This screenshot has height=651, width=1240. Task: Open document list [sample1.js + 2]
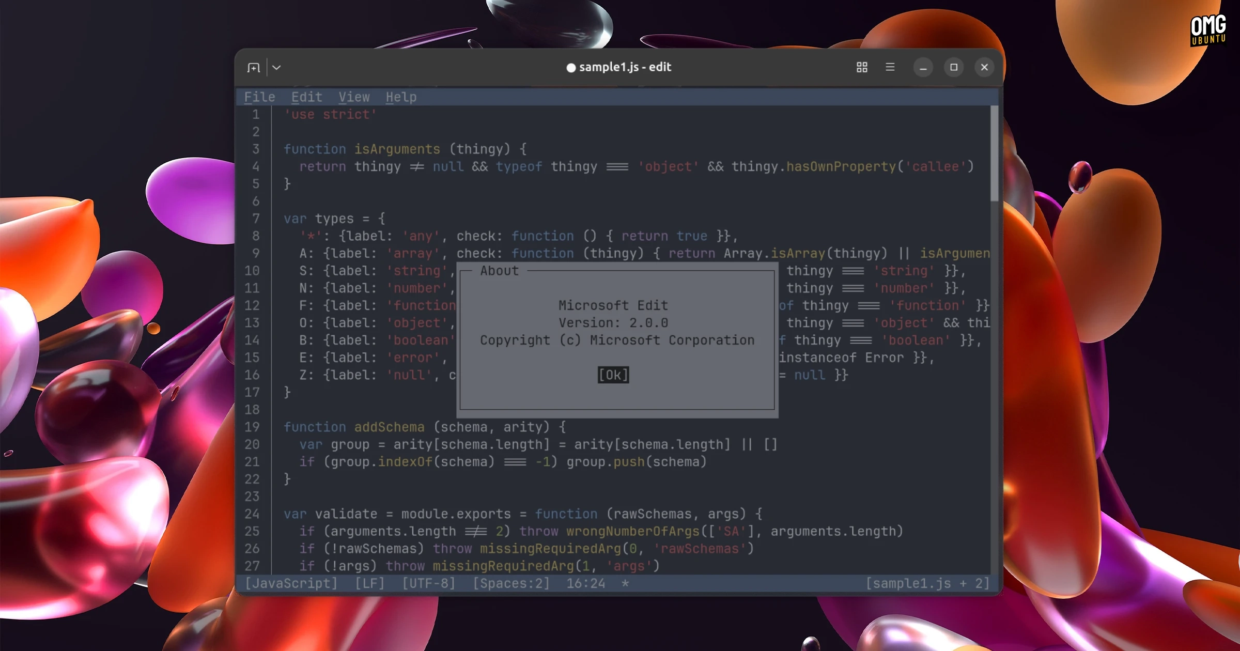tap(928, 584)
